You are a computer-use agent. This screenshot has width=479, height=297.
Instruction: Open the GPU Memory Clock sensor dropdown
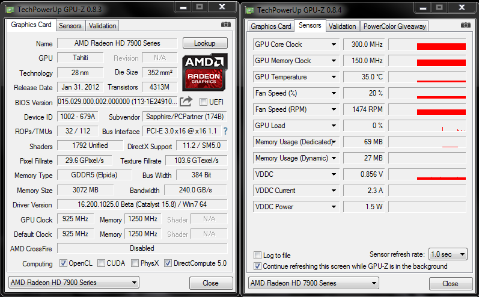pos(334,61)
